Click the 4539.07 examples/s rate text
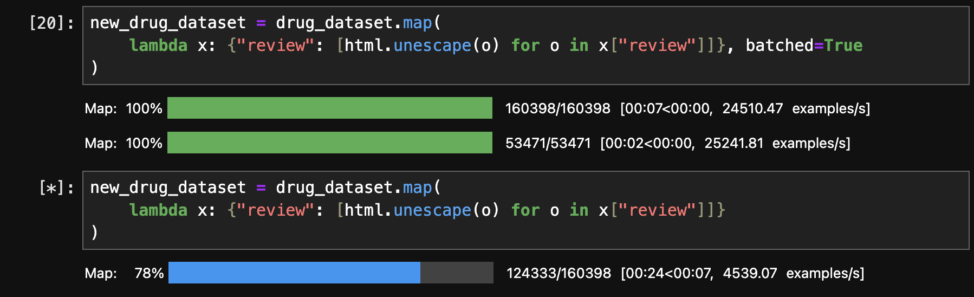This screenshot has height=297, width=974. click(793, 273)
